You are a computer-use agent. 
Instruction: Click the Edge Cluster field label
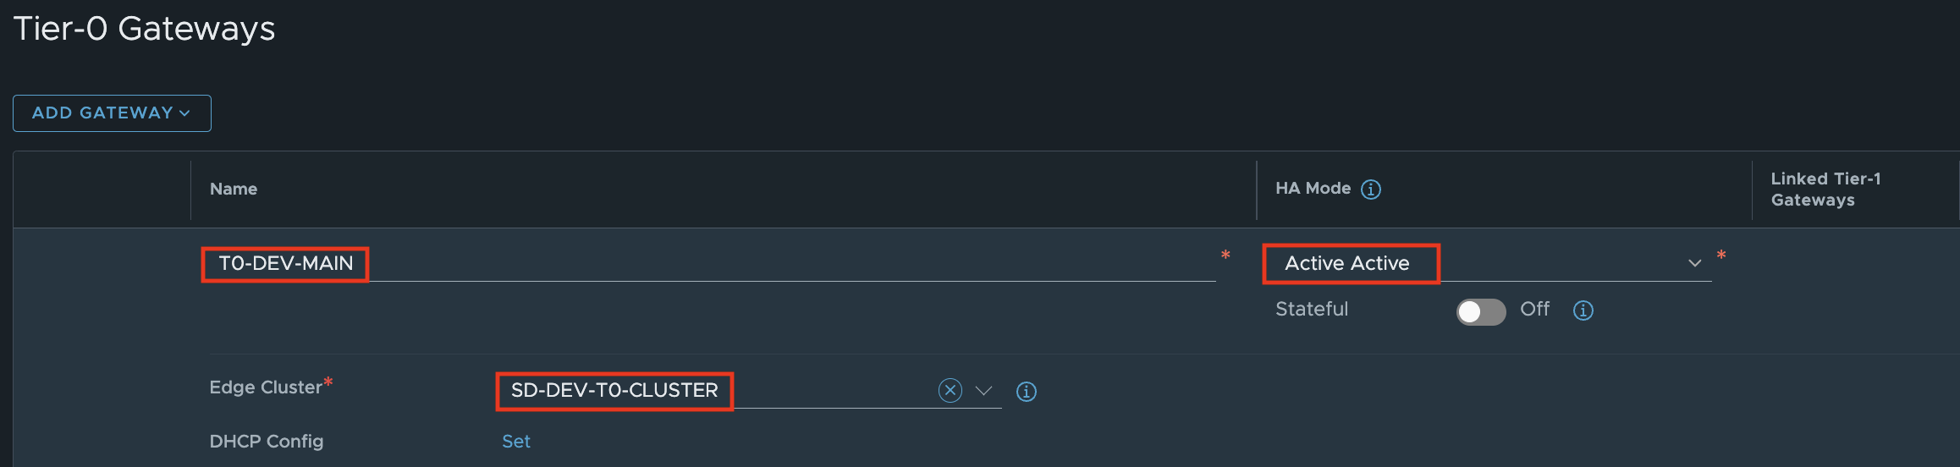click(266, 387)
